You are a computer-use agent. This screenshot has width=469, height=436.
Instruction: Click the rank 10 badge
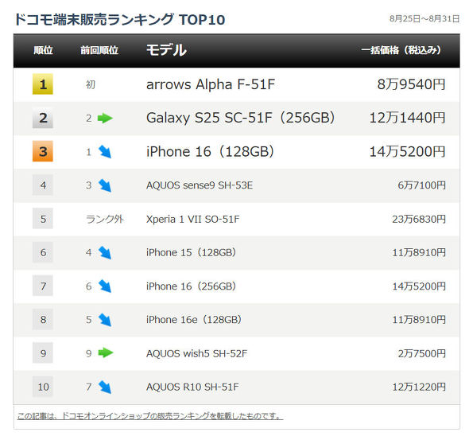[43, 387]
